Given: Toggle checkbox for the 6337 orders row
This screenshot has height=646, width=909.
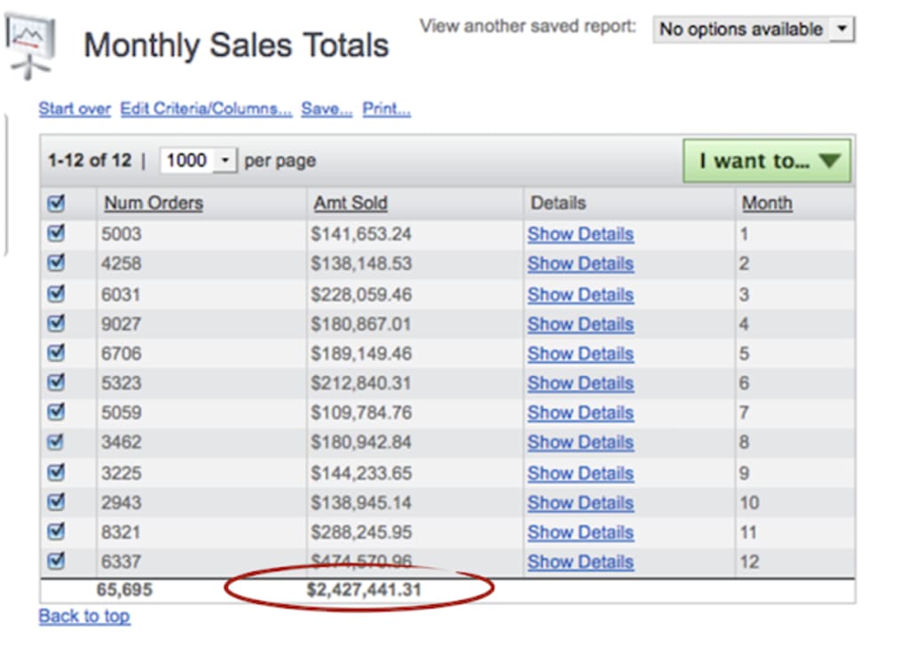Looking at the screenshot, I should [x=56, y=561].
